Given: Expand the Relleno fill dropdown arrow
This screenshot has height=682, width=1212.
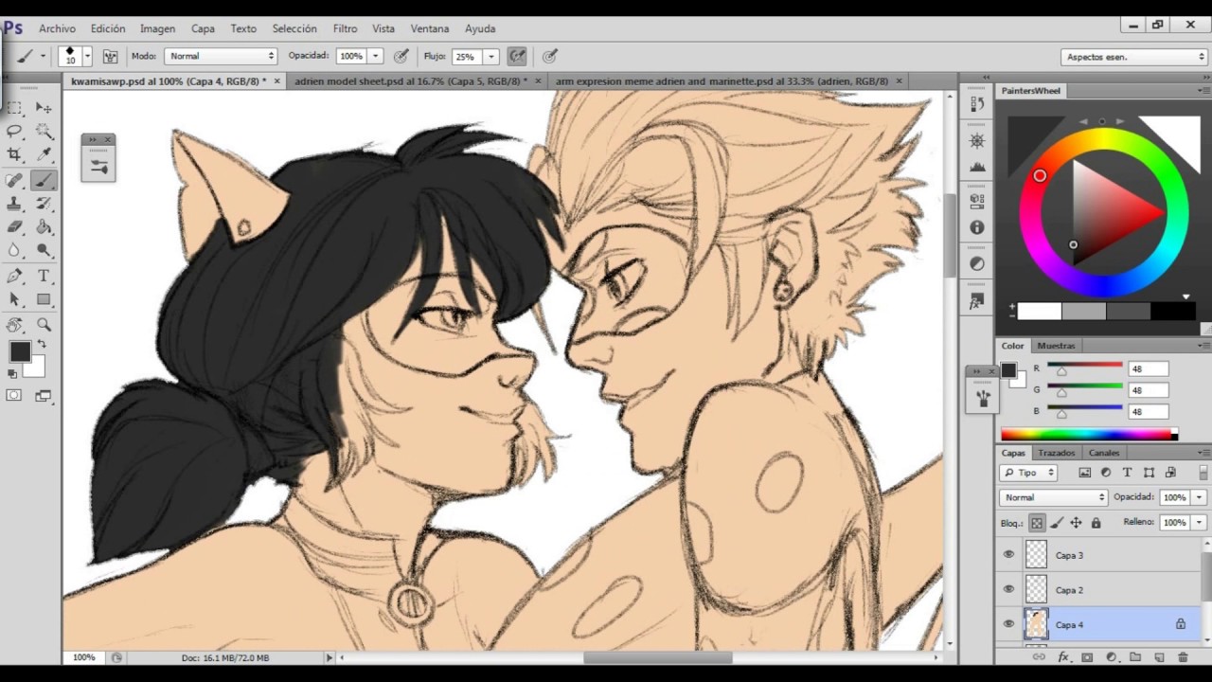Looking at the screenshot, I should 1199,522.
